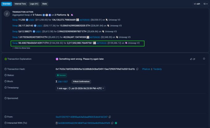Open block 25611557 link
This screenshot has width=210, height=128.
coord(63,82)
